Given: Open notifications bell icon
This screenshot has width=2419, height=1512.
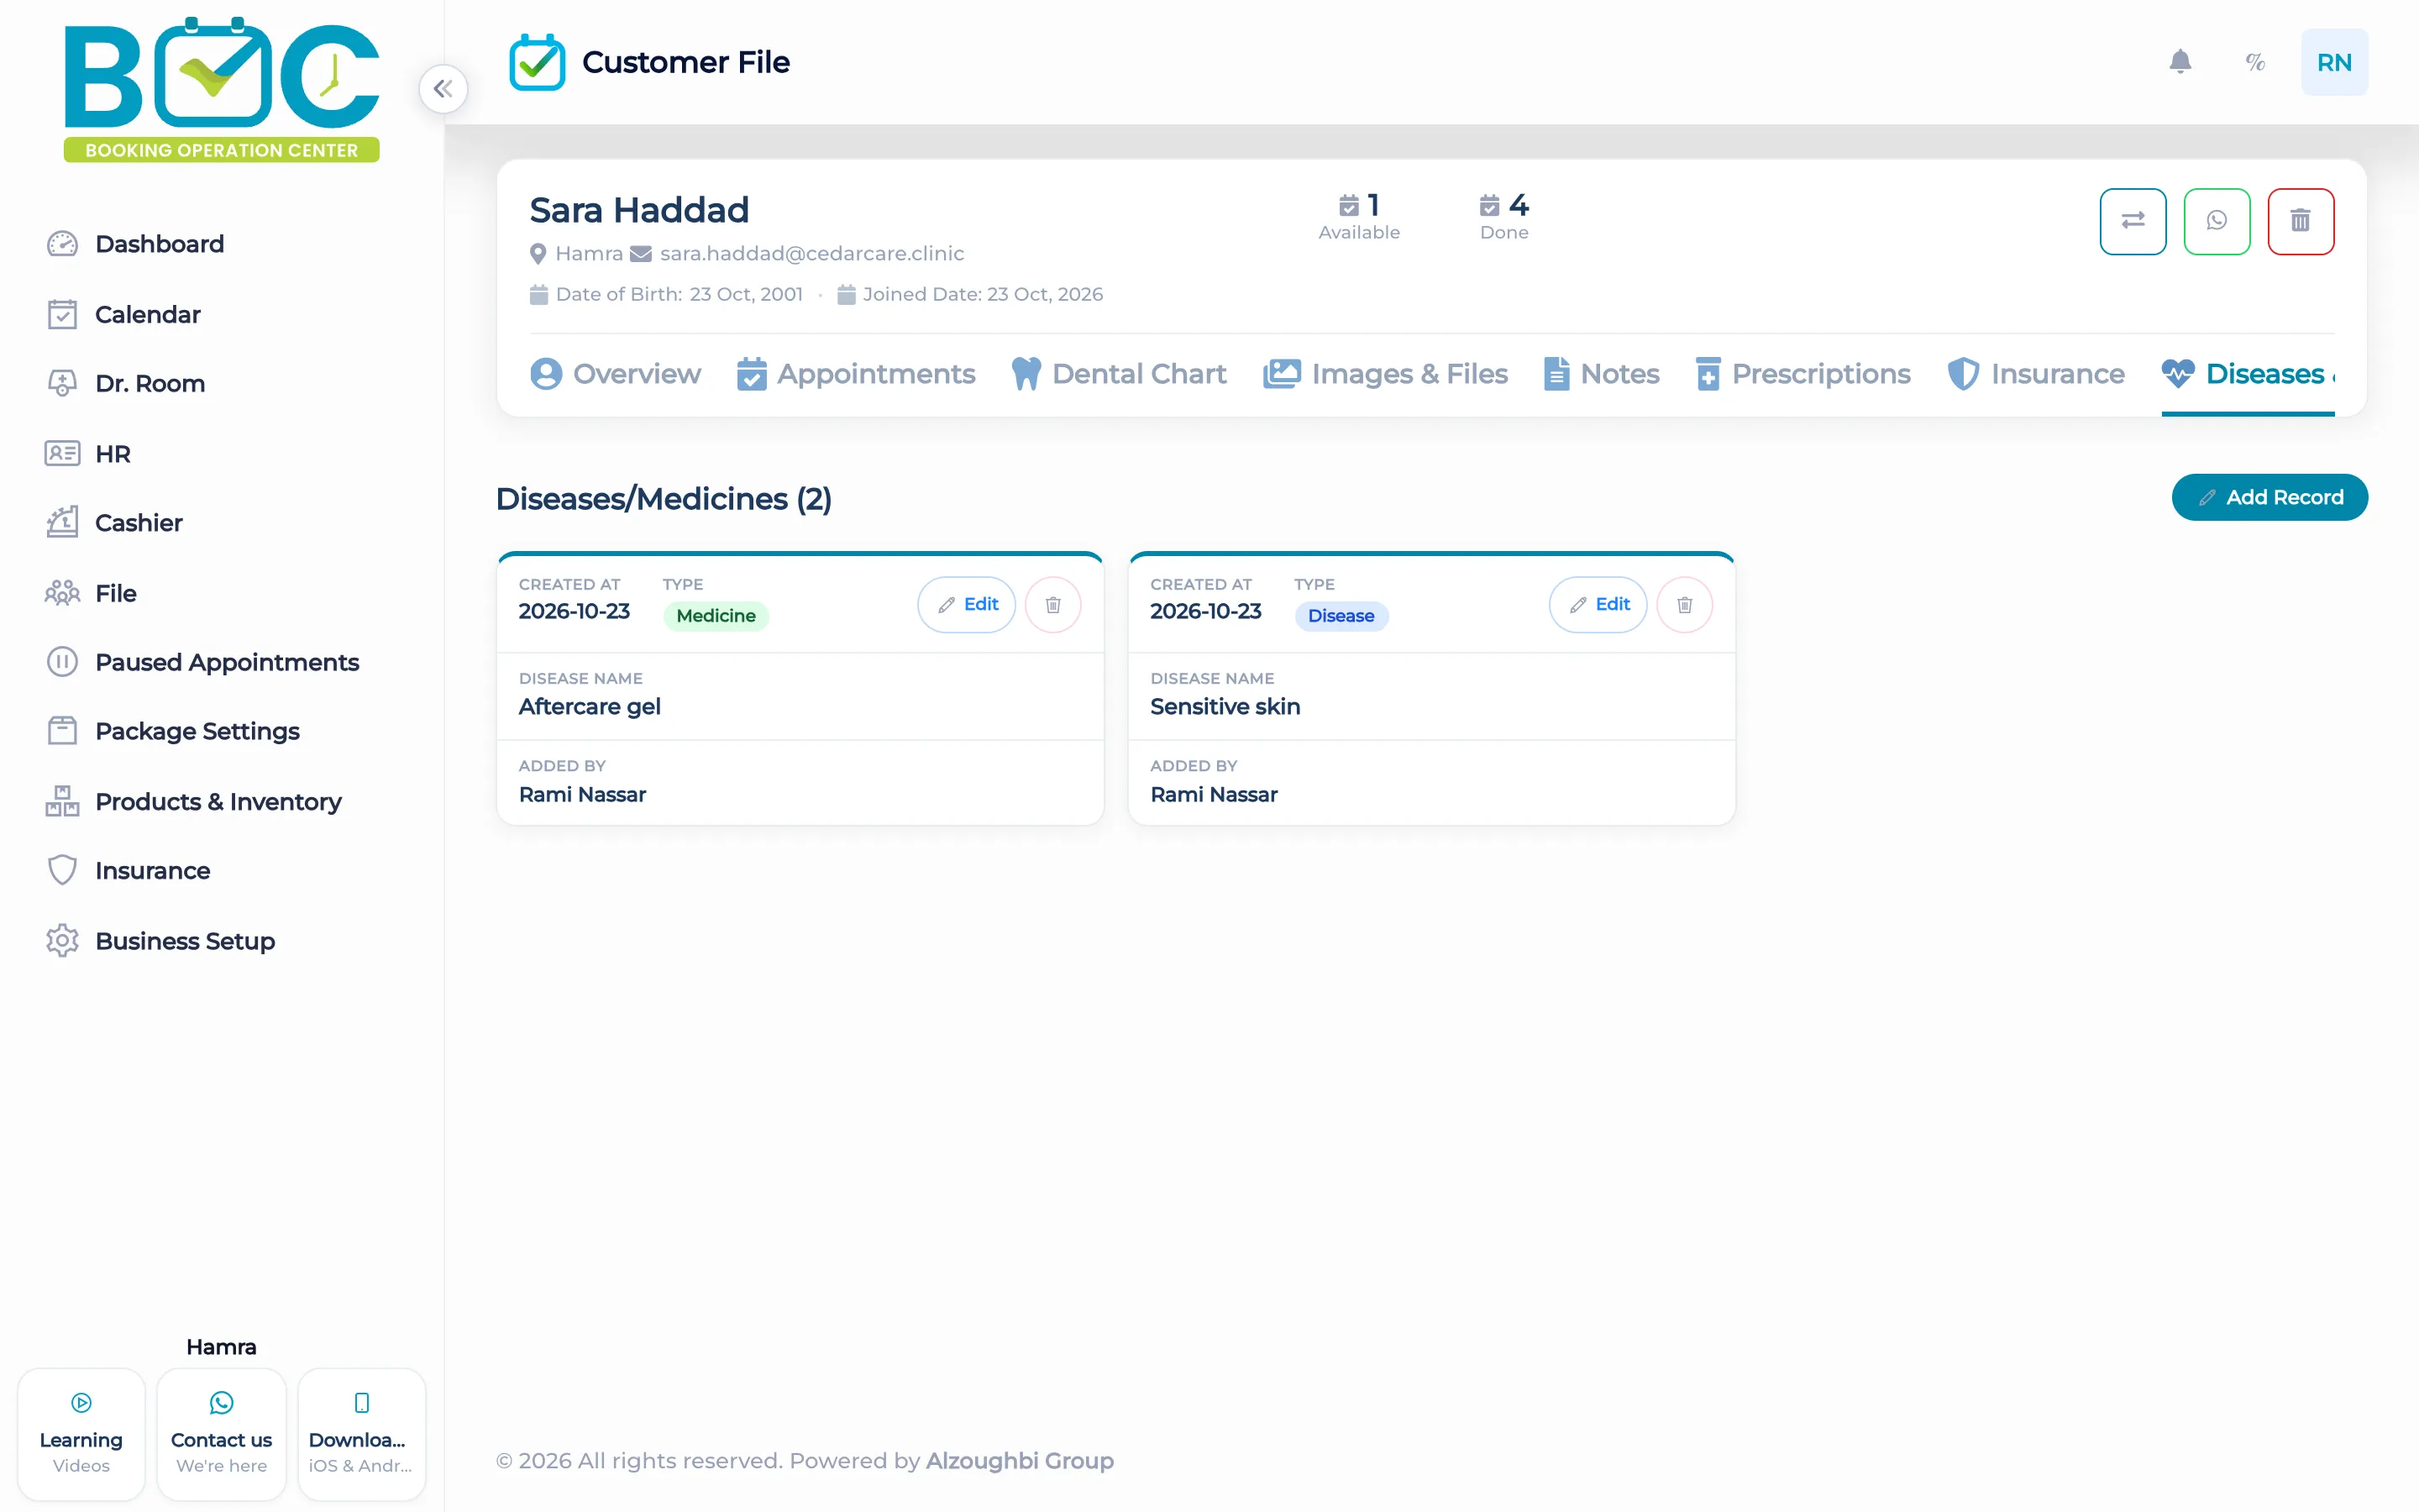Looking at the screenshot, I should tap(2180, 62).
